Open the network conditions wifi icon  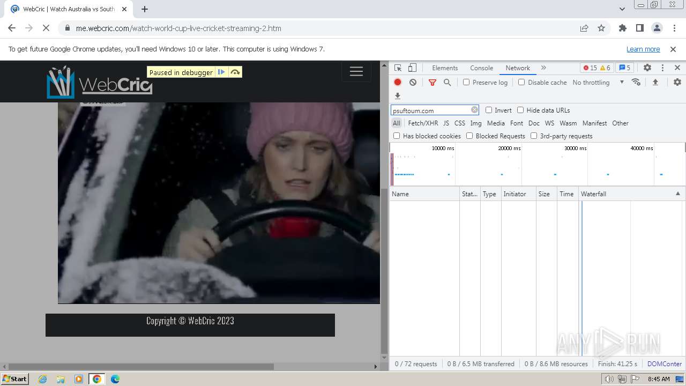click(636, 82)
